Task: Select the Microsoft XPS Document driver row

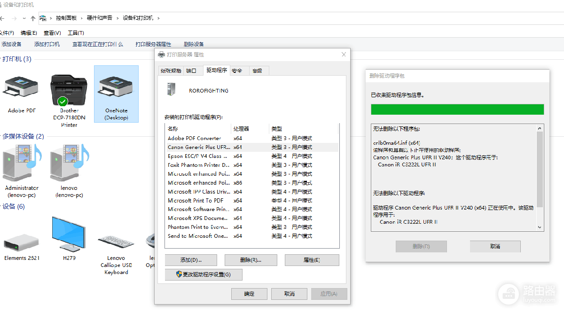Action: coord(252,218)
